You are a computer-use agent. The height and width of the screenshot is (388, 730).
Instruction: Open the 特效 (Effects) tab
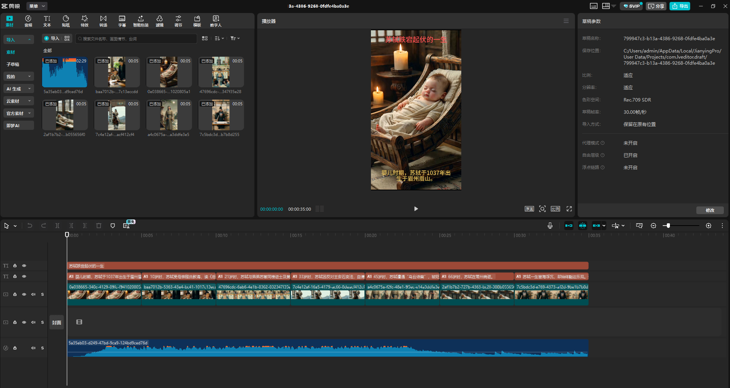pos(84,21)
